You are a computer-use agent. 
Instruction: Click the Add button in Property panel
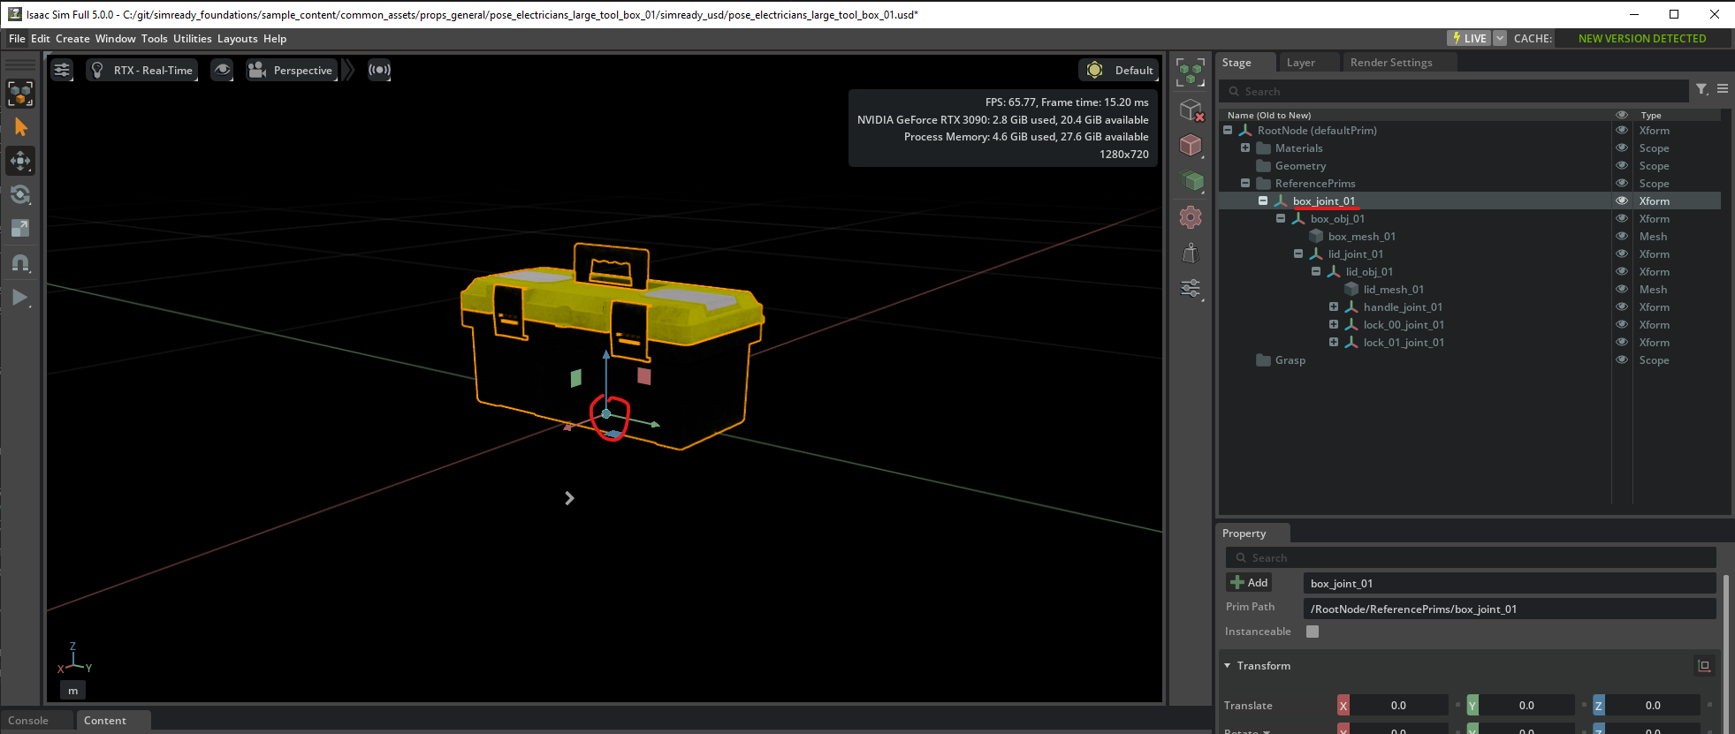[1249, 583]
